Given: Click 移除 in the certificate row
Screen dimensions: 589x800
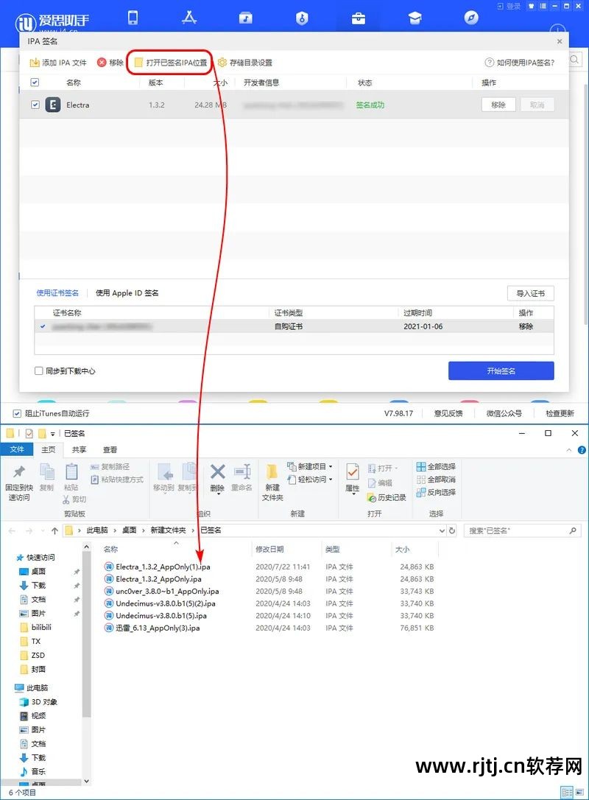Looking at the screenshot, I should (x=526, y=326).
